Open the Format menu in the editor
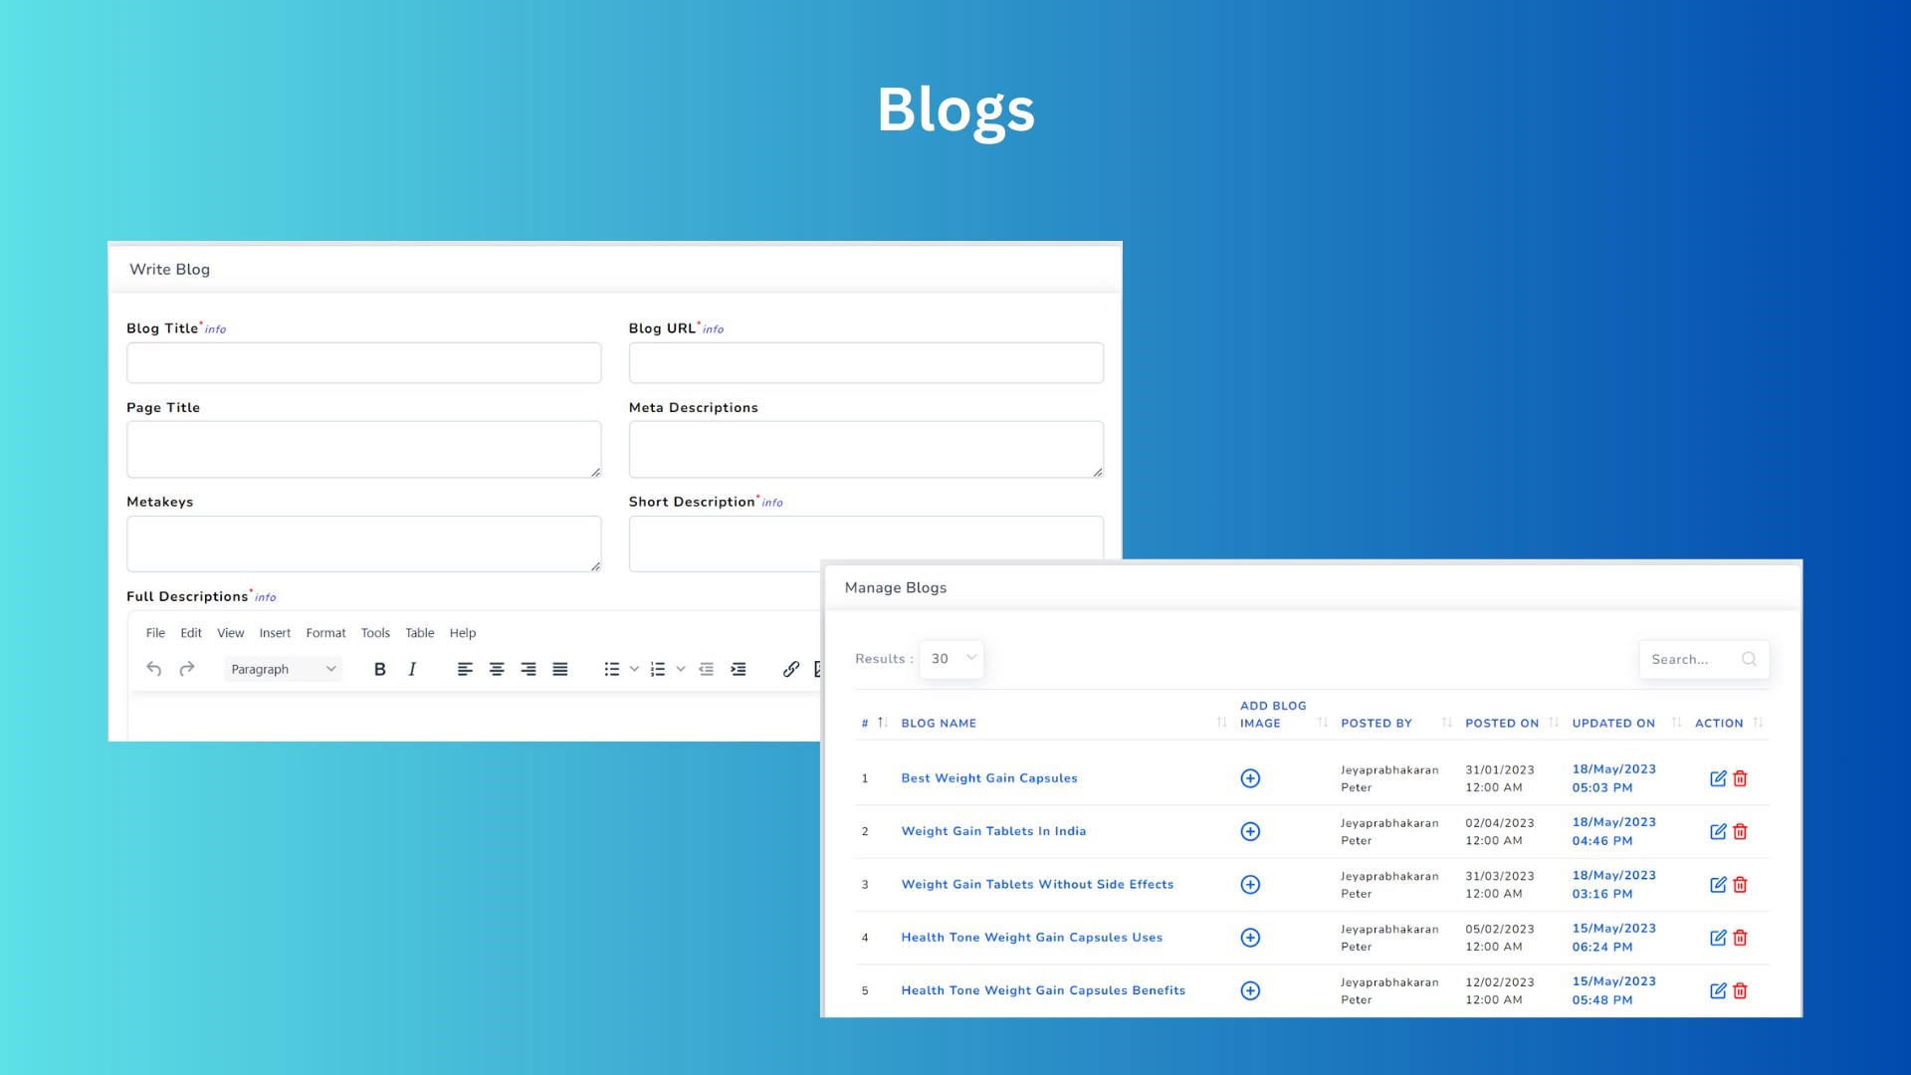The image size is (1911, 1075). (325, 633)
